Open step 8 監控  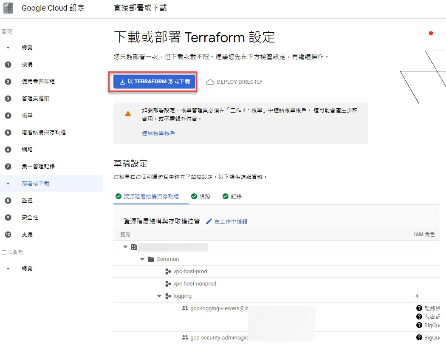pyautogui.click(x=27, y=201)
